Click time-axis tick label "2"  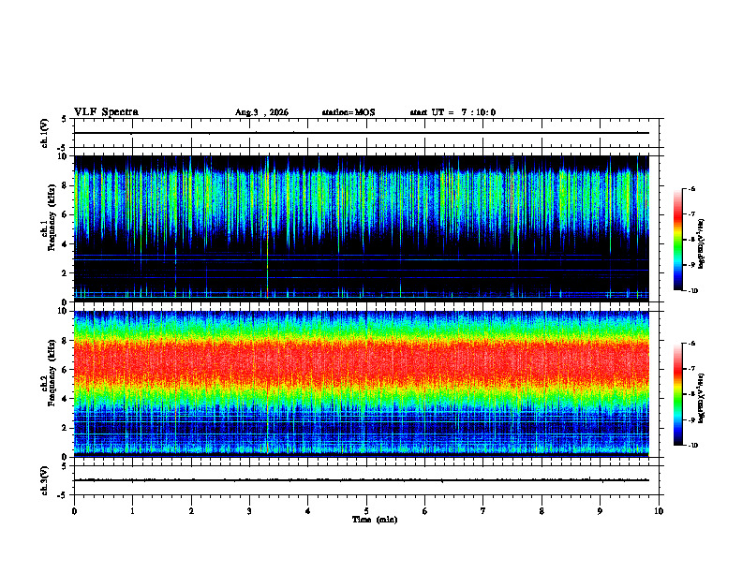coord(191,511)
